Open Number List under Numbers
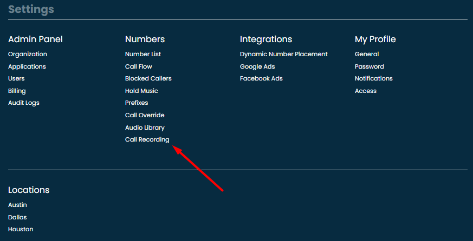Viewport: 473px width, 241px height. [x=143, y=54]
